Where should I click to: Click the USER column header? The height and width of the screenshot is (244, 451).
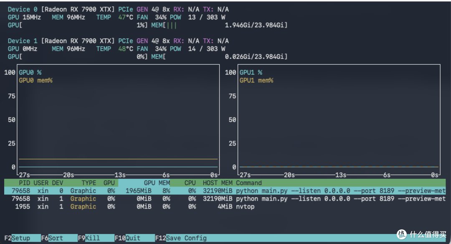(x=41, y=183)
